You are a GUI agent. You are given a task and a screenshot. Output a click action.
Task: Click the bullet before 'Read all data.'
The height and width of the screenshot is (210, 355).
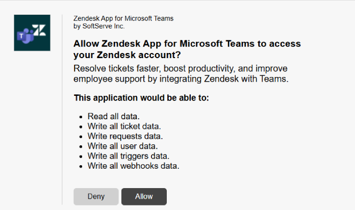pyautogui.click(x=81, y=117)
